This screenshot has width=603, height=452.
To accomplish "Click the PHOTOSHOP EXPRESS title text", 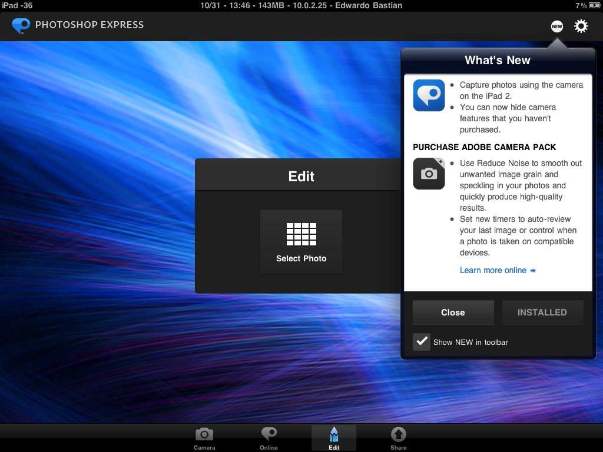I will 90,25.
